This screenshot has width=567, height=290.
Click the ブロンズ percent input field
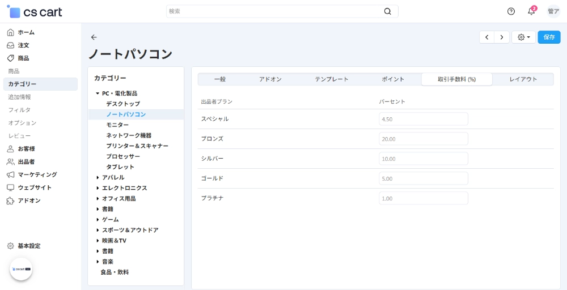423,139
